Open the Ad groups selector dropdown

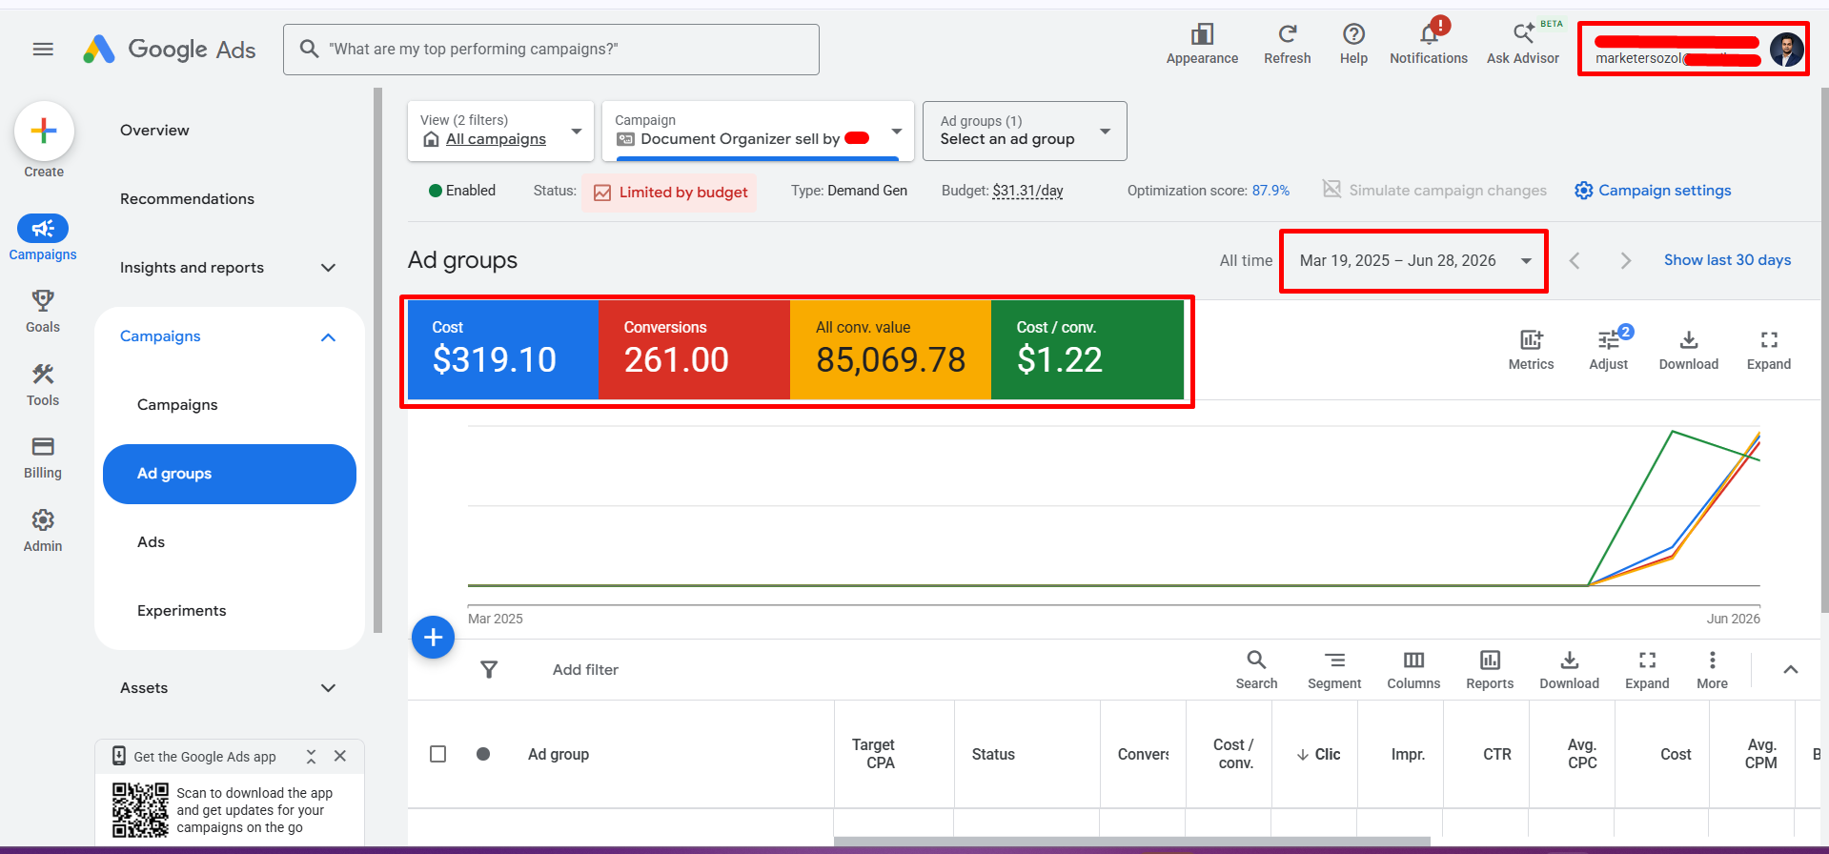1025,131
